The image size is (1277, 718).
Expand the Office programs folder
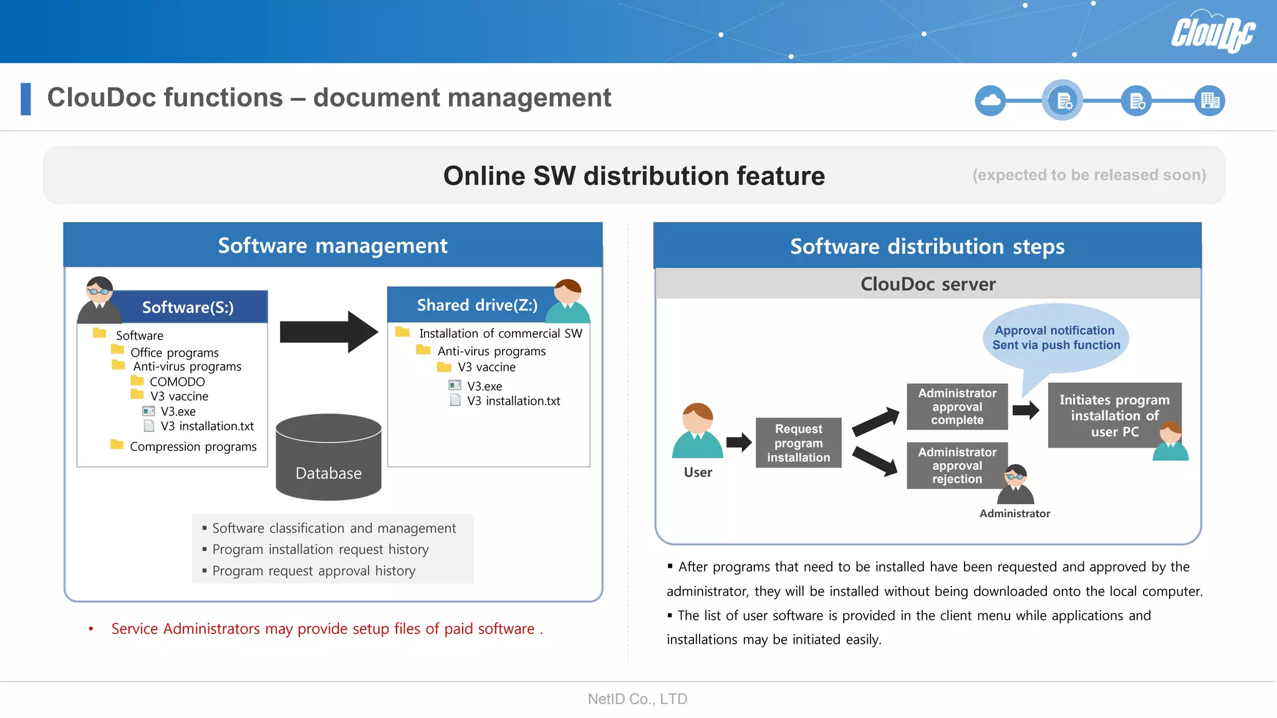click(174, 352)
